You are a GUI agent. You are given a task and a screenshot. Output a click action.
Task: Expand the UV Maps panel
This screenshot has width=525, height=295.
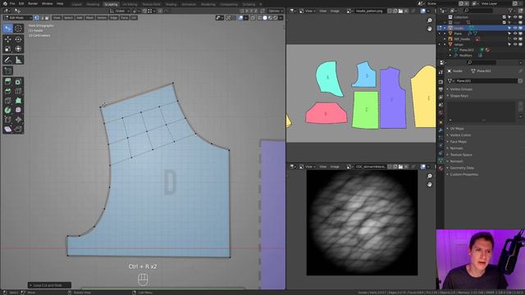click(x=457, y=129)
